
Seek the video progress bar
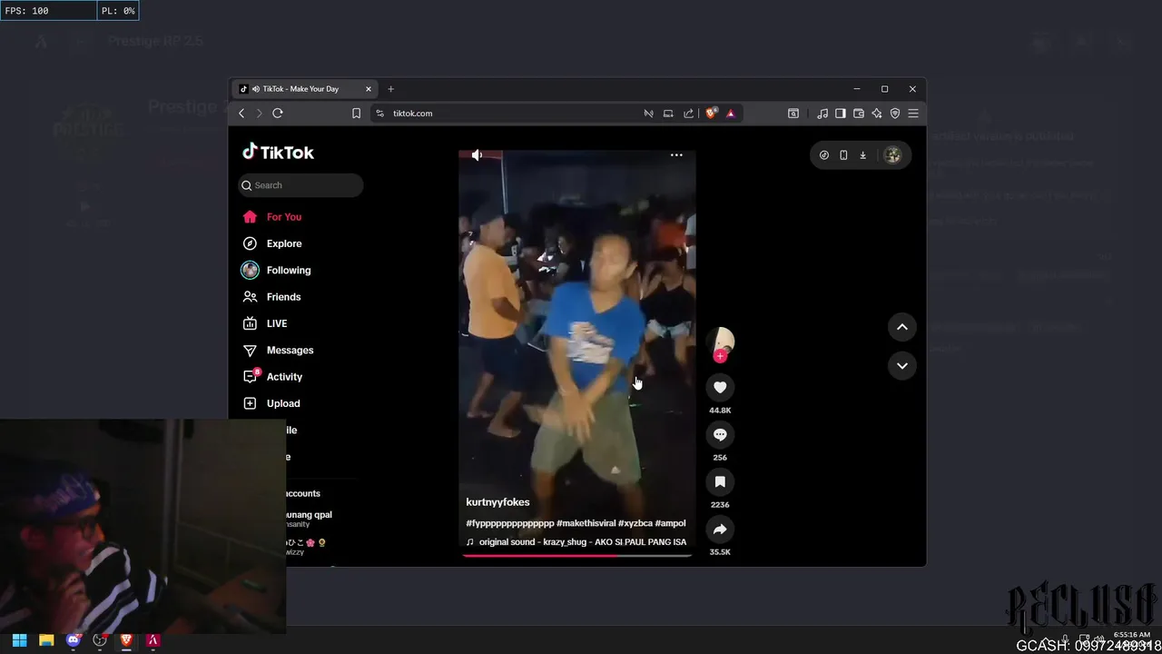point(577,555)
